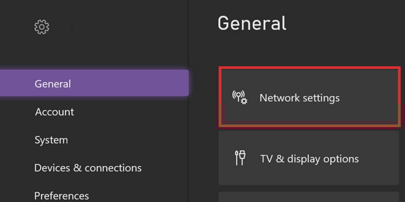Click the Network settings text label
405x202 pixels.
pos(300,98)
